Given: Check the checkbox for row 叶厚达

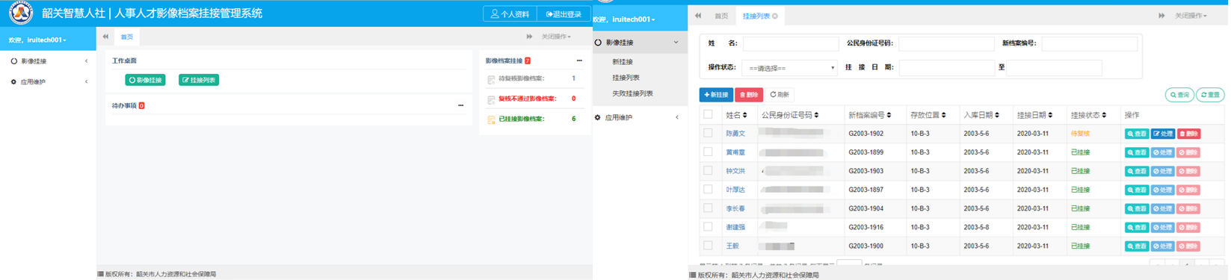Looking at the screenshot, I should coord(708,189).
